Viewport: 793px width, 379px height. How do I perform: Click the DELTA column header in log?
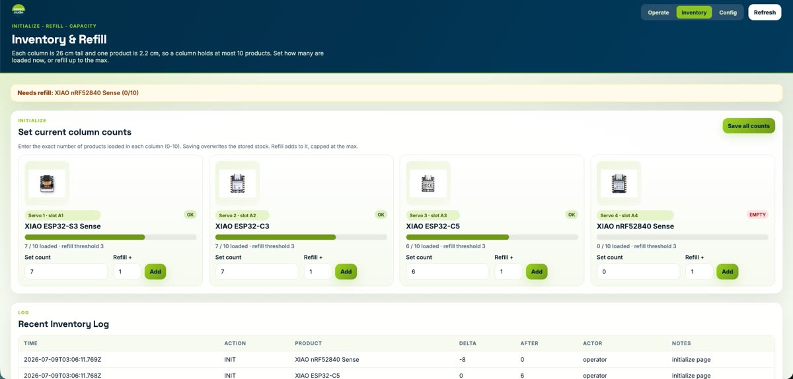pos(467,343)
